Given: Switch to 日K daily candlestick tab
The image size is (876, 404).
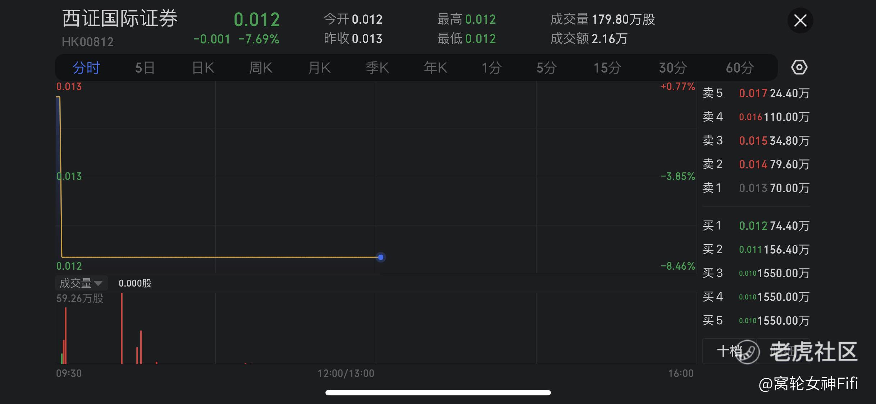Looking at the screenshot, I should pyautogui.click(x=203, y=68).
